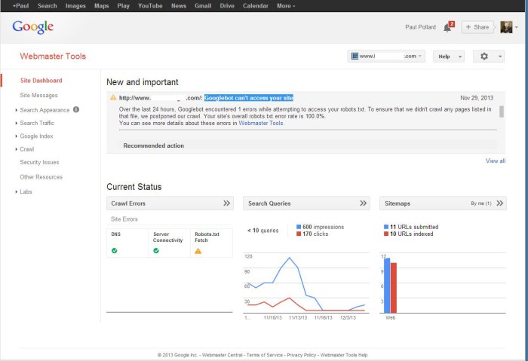
Task: Open News in the top bar
Action: 179,6
